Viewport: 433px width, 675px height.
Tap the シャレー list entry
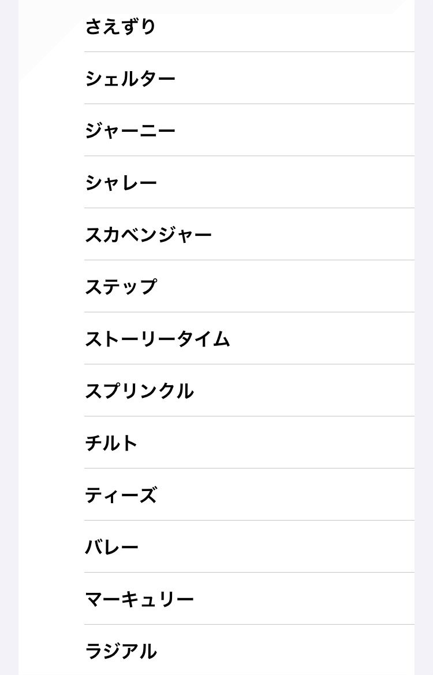pyautogui.click(x=121, y=183)
